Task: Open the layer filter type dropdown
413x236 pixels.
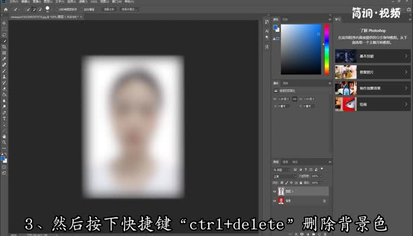Action: coord(284,169)
